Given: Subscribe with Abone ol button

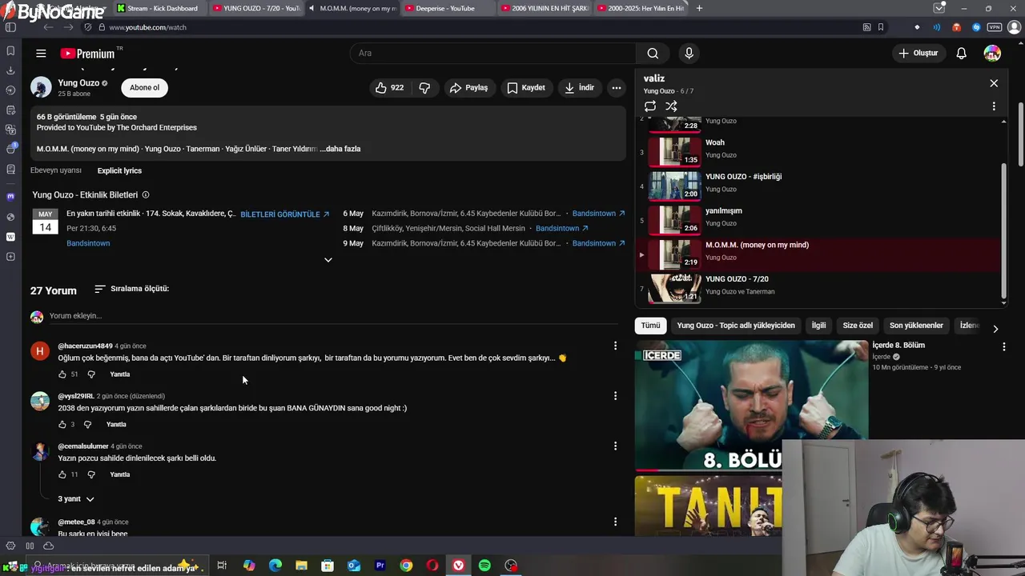Looking at the screenshot, I should (145, 88).
